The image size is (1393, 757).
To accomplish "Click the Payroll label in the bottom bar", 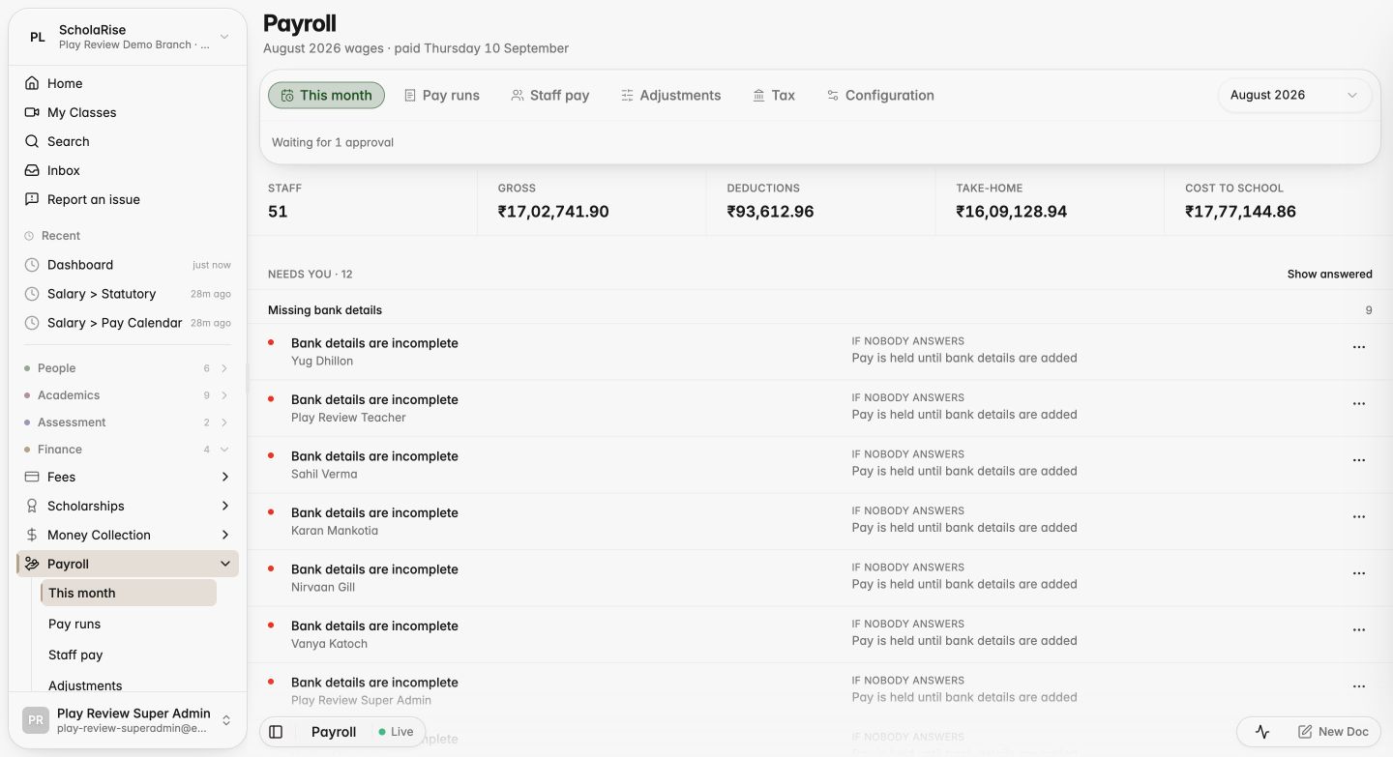I will 334,732.
